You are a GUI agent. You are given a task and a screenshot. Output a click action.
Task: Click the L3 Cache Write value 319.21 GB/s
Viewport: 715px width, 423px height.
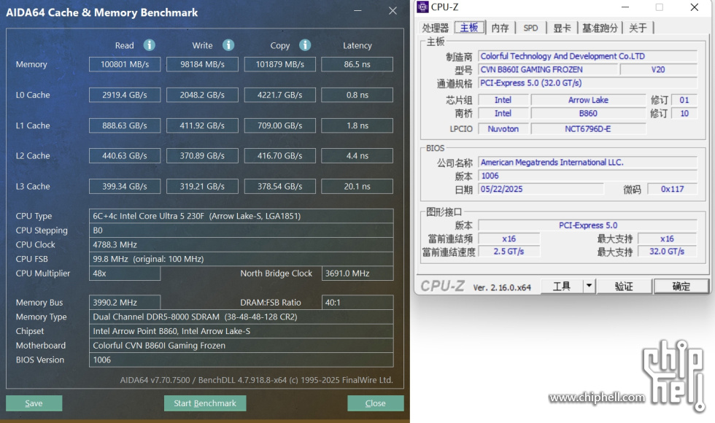click(202, 186)
